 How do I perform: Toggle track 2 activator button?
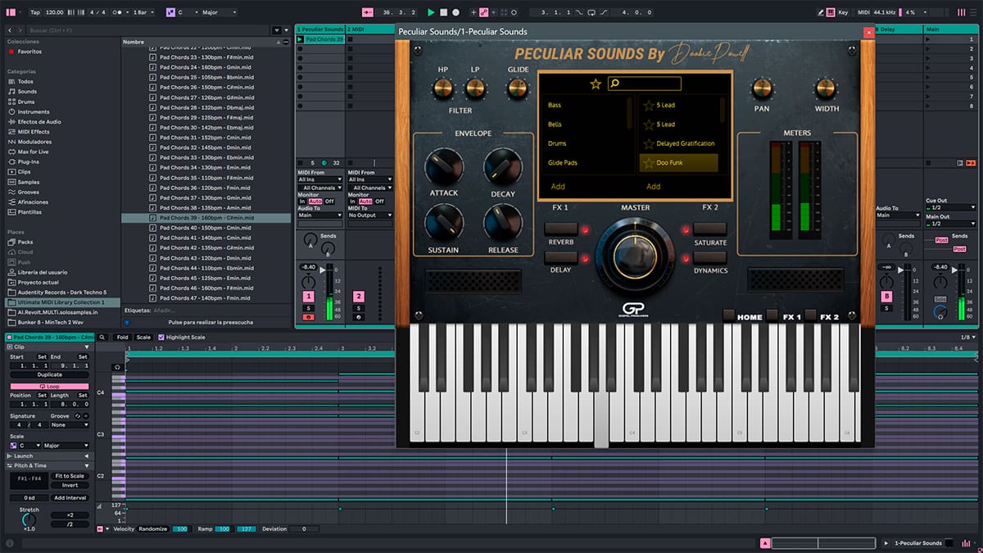coord(359,297)
